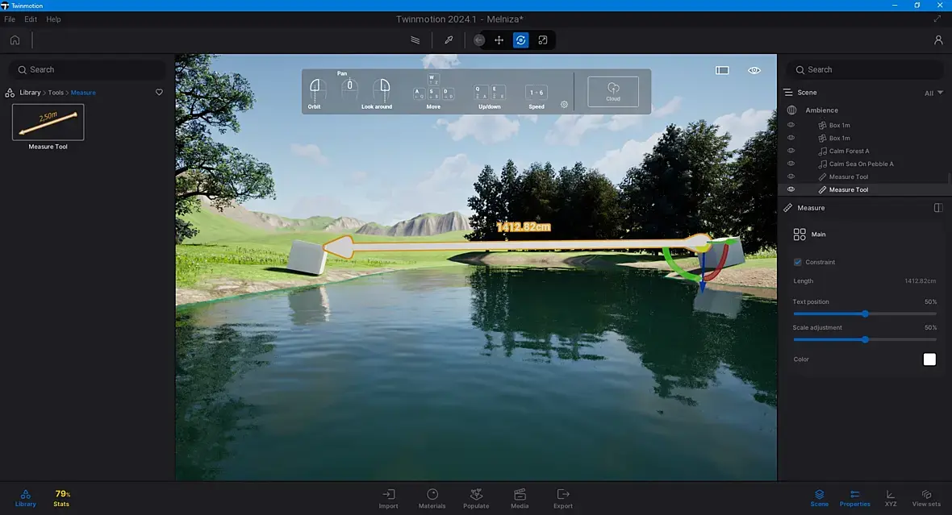This screenshot has width=952, height=515.
Task: Toggle visibility of Calm Forest A
Action: tap(791, 151)
